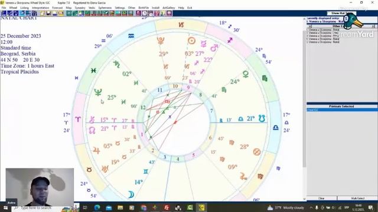The image size is (378, 212).
Task: Click the presenter webcam thumbnail
Action: click(40, 187)
